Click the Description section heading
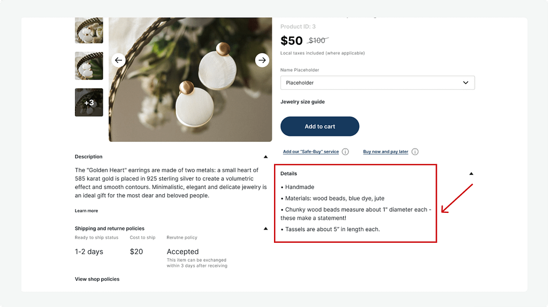 pos(88,157)
